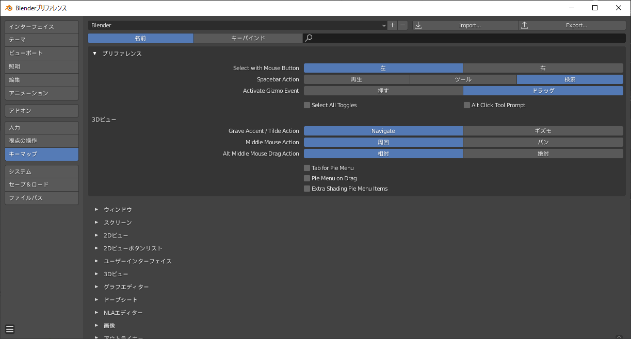This screenshot has width=631, height=339.
Task: Expand the 3Dビュー keymap section in list
Action: [x=96, y=274]
